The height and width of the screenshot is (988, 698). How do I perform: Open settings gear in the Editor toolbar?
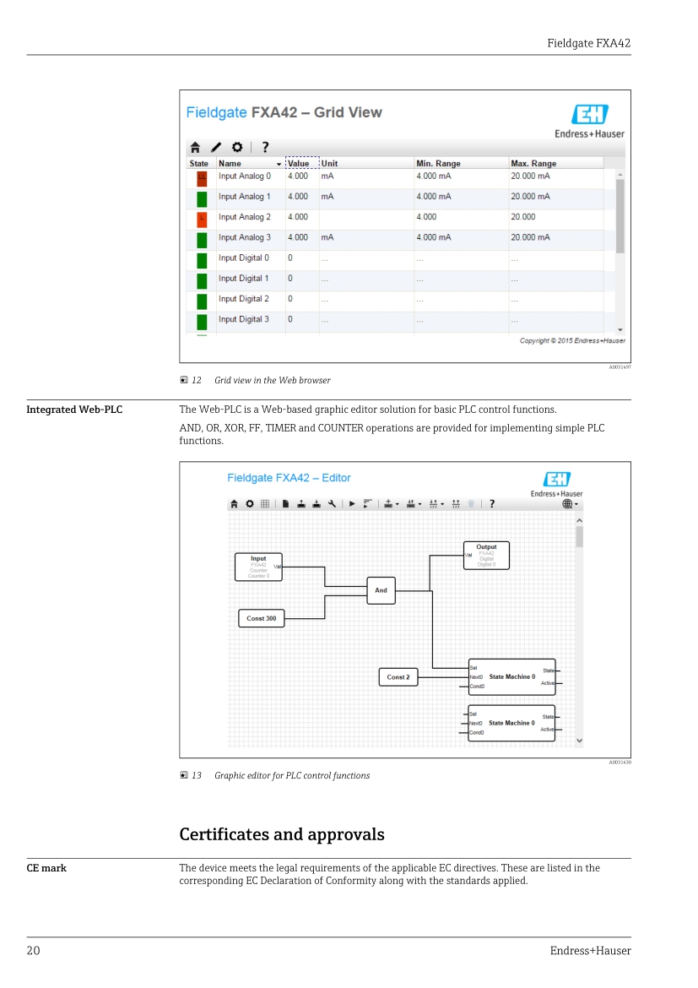[x=250, y=504]
